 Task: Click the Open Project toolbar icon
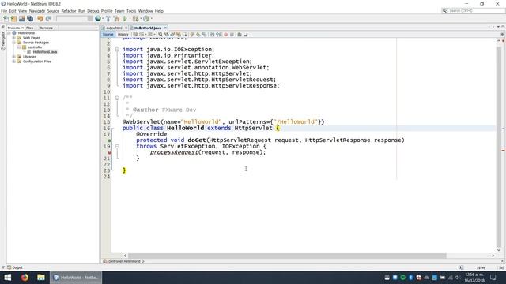[21, 19]
